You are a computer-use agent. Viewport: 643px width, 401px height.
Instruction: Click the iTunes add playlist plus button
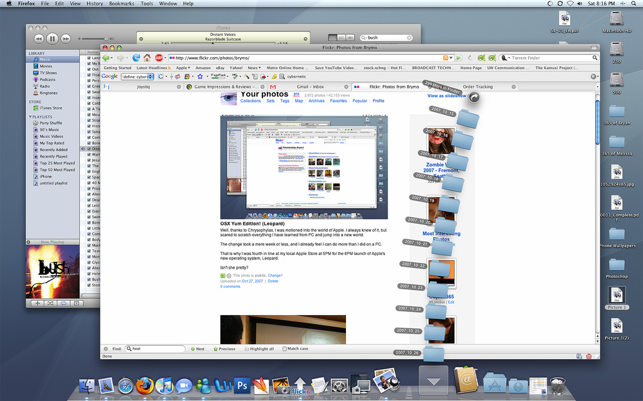[x=38, y=303]
